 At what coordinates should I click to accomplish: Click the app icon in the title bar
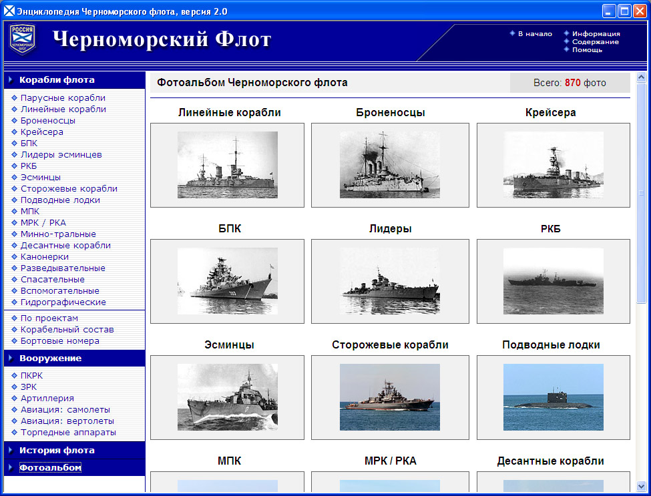9,11
